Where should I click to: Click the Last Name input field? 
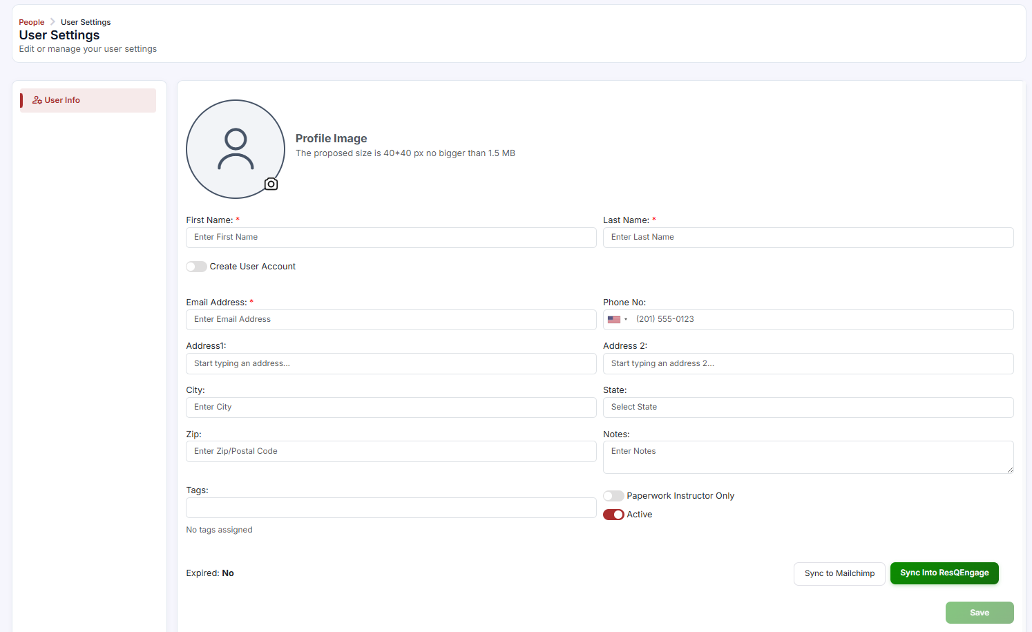[x=808, y=238]
